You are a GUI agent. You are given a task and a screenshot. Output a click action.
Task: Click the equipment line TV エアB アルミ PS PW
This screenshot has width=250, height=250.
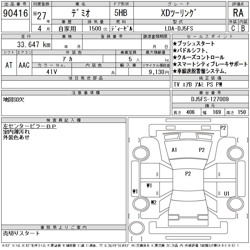(x=198, y=84)
